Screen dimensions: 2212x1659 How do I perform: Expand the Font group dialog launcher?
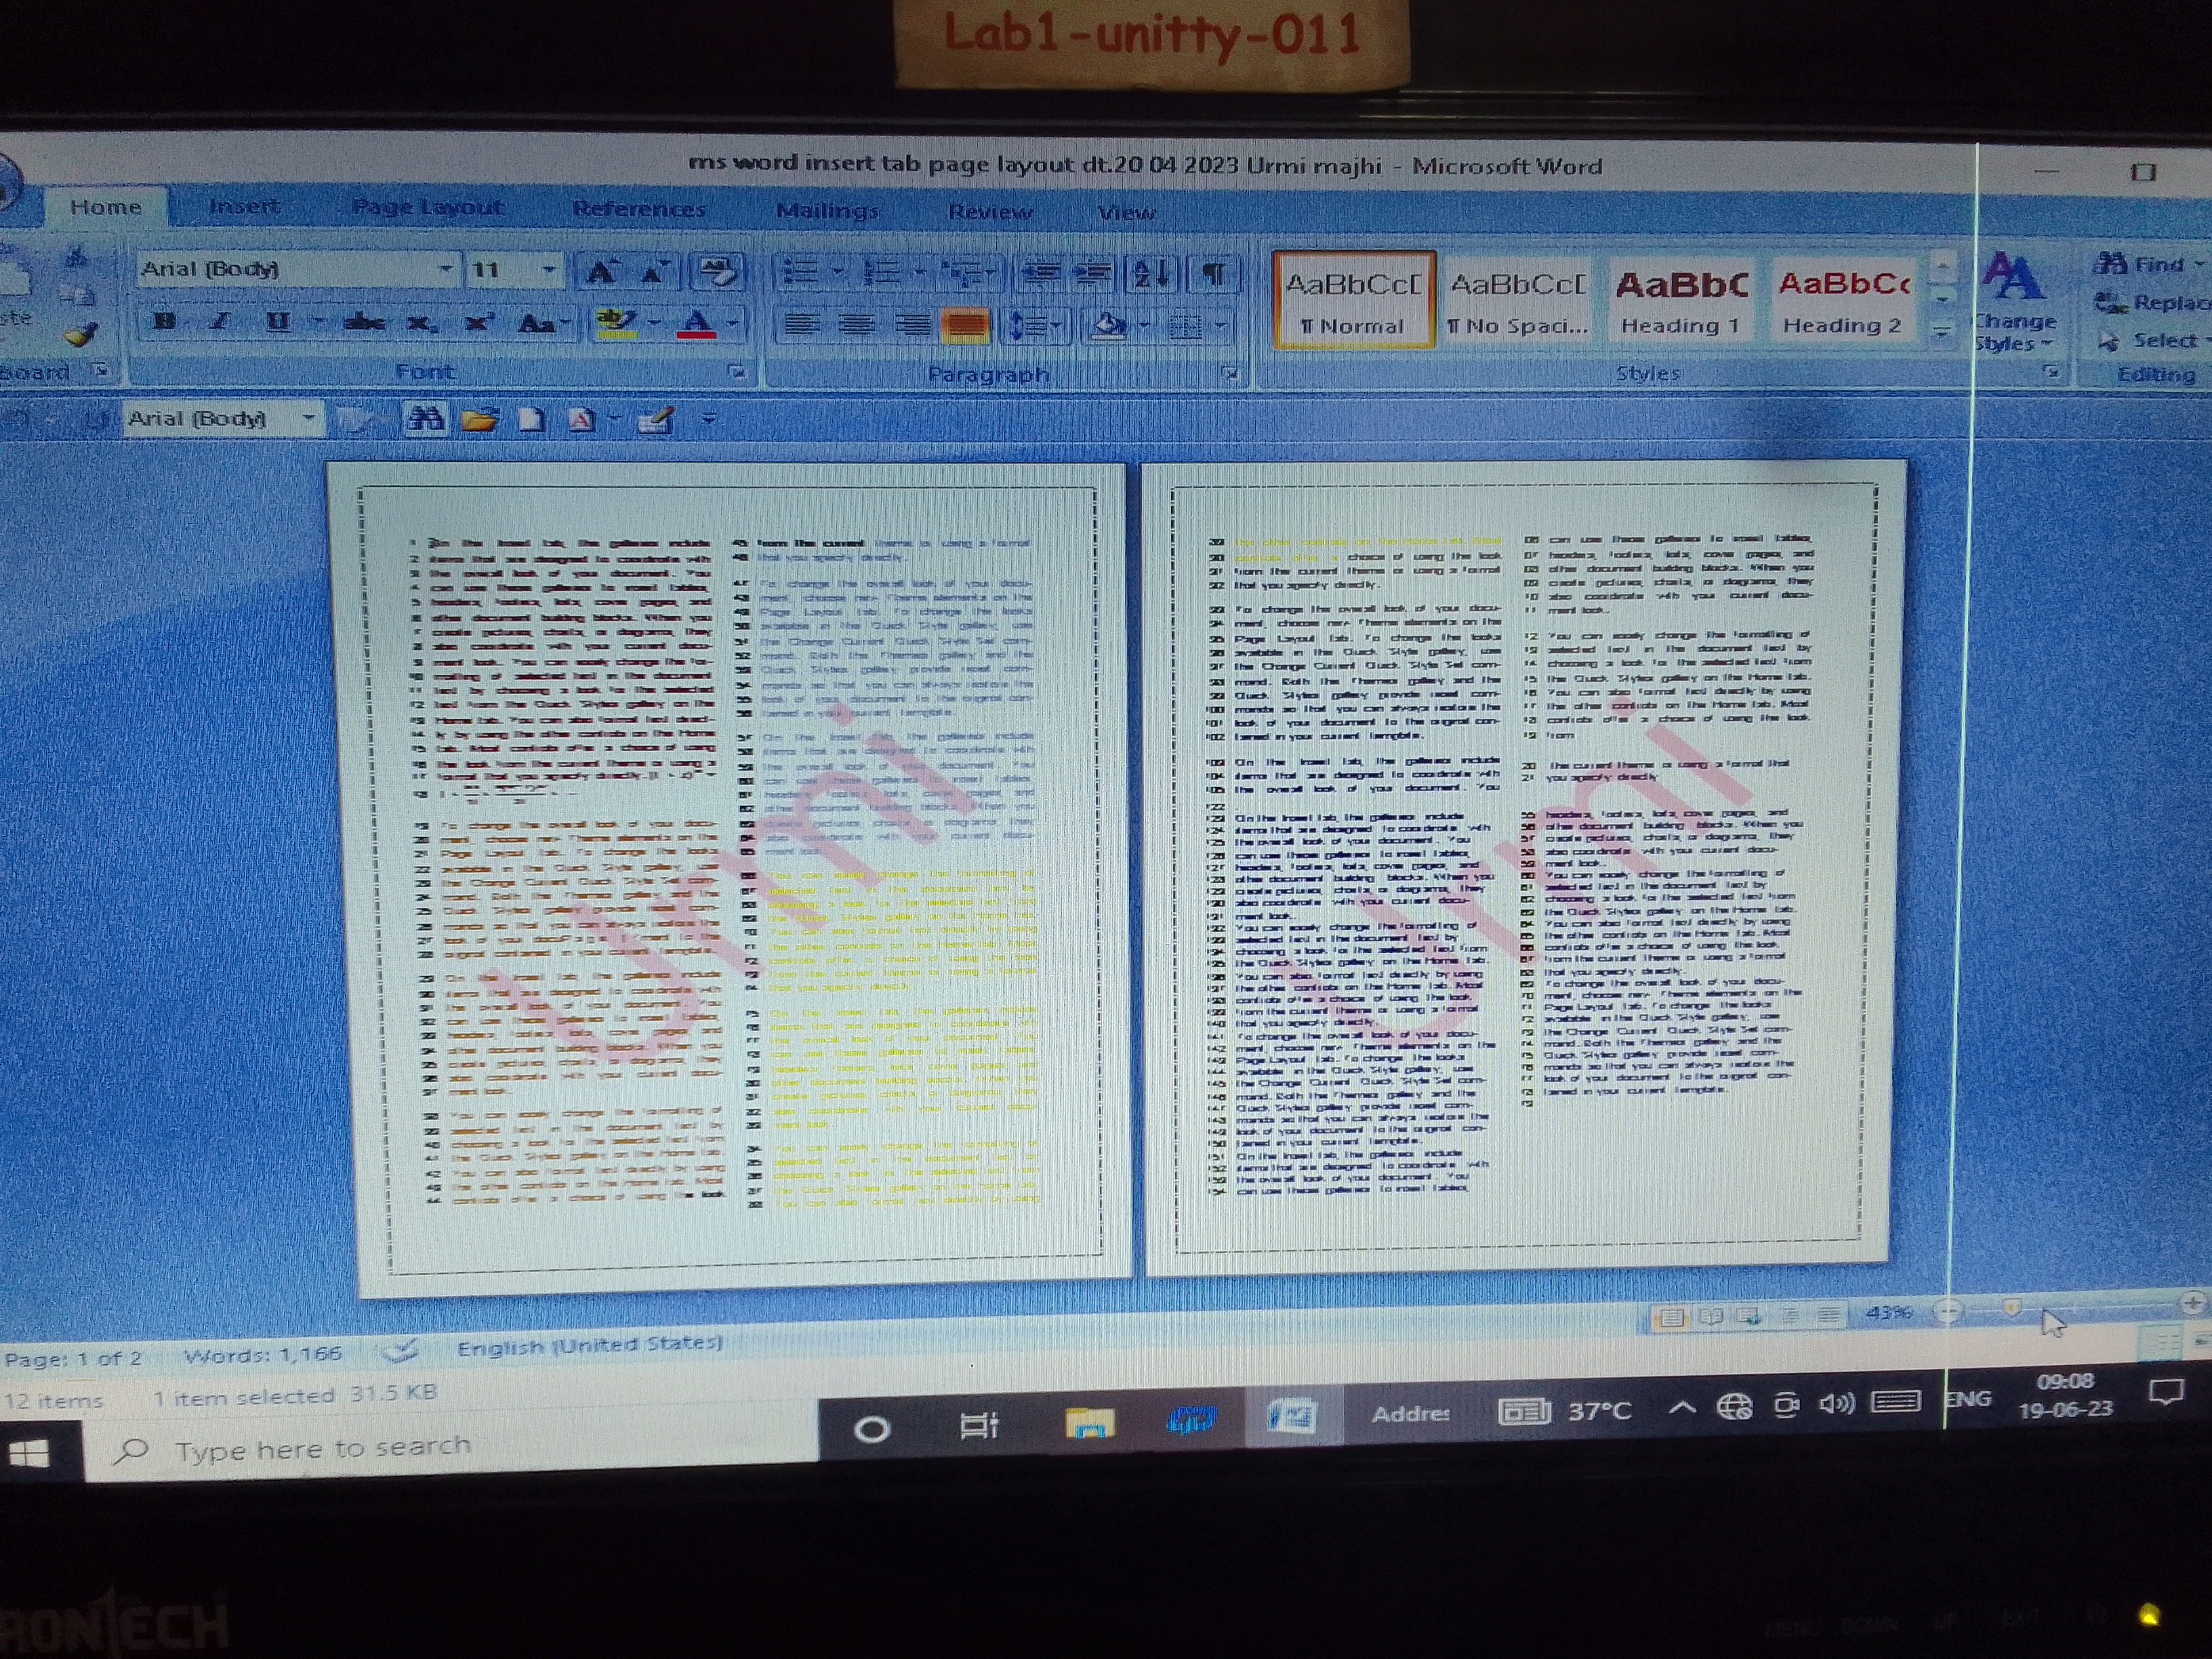[737, 373]
